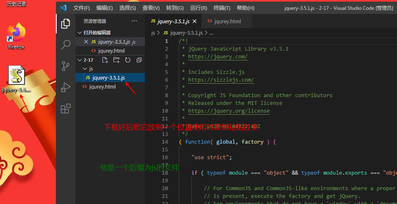Open the Source Control view

point(66,66)
